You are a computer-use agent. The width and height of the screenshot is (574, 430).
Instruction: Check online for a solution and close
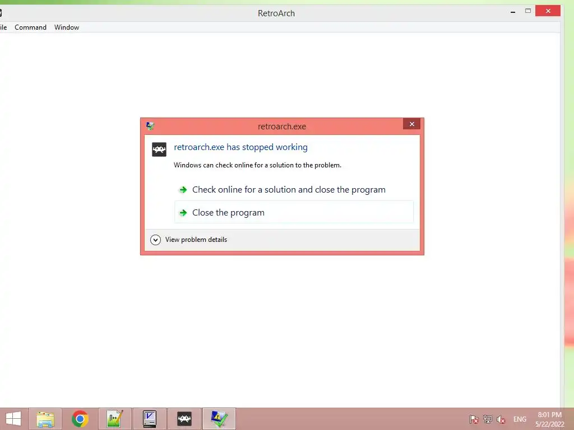(294, 189)
